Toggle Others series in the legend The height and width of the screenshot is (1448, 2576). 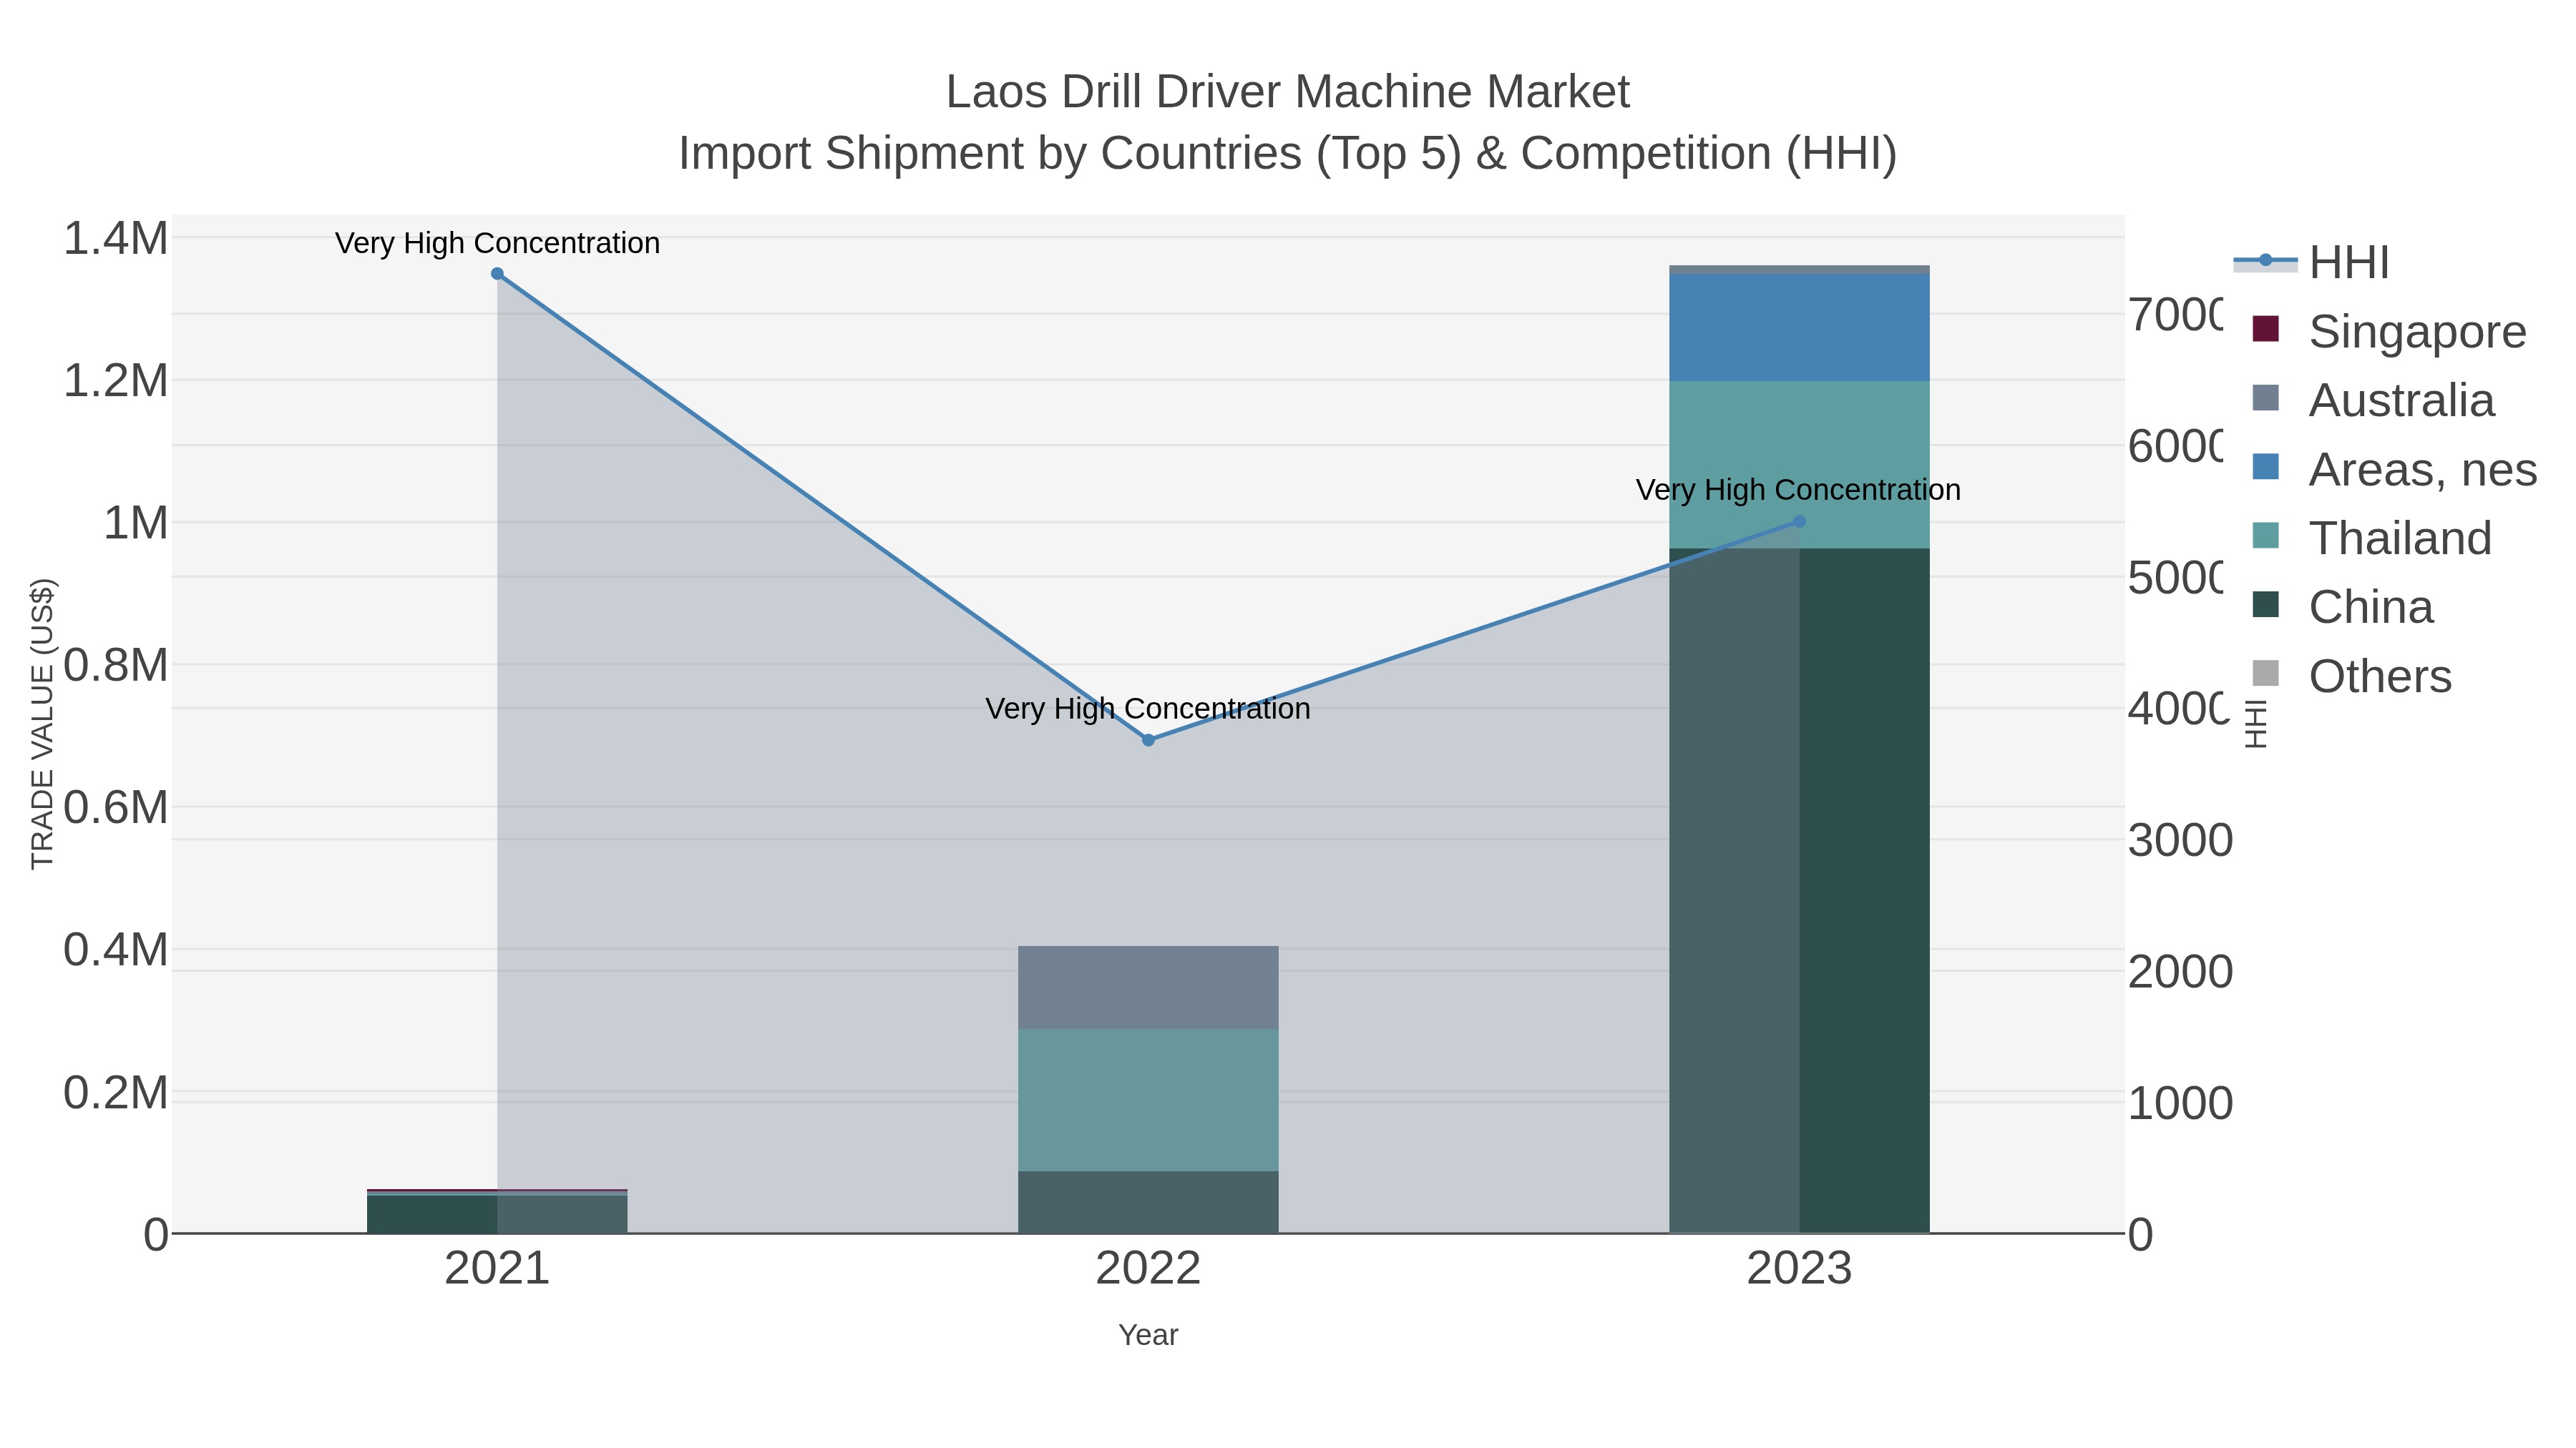tap(2351, 674)
